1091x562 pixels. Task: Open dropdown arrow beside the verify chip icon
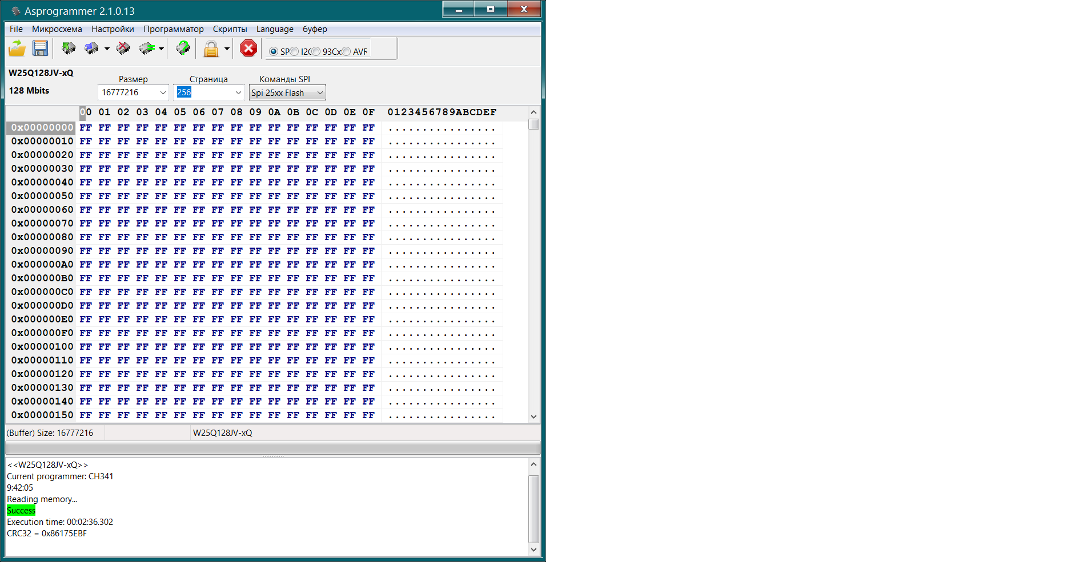coord(162,48)
